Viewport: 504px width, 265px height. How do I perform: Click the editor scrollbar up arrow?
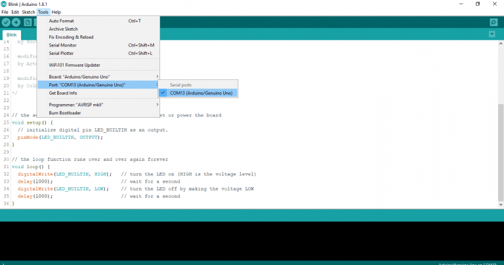[x=501, y=43]
